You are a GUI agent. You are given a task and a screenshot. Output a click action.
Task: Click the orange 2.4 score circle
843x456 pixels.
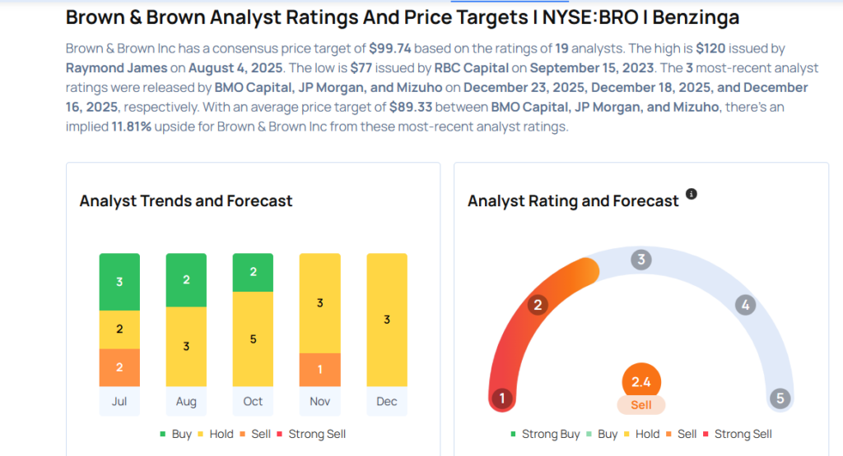coord(641,382)
